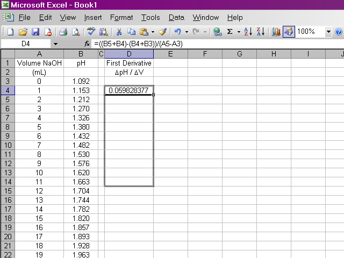
Task: Select the fill handle of cell D4
Action: [153, 95]
